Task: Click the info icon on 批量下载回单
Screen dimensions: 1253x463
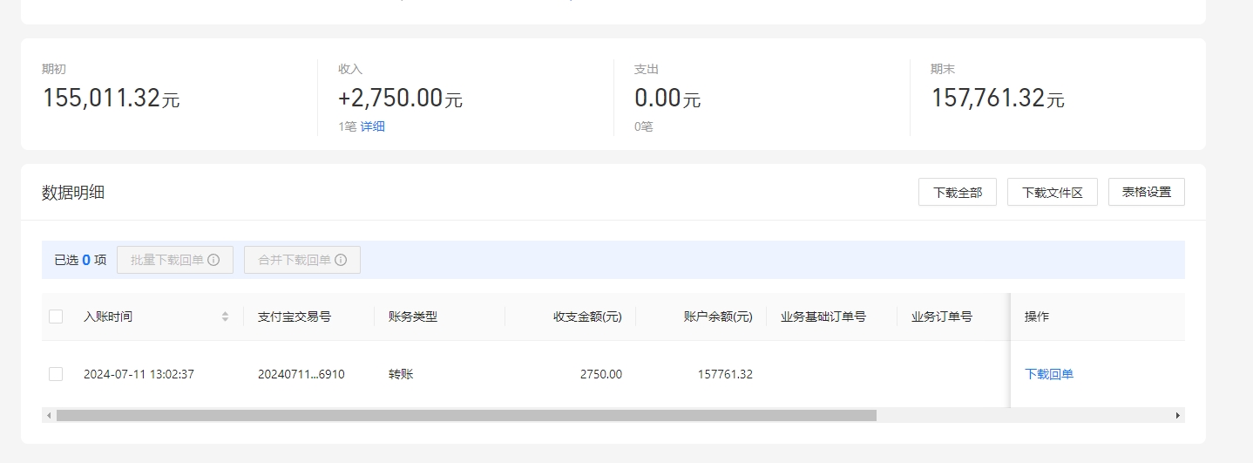Action: pyautogui.click(x=213, y=260)
